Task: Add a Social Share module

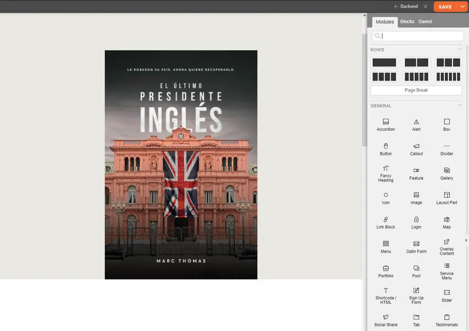Action: [386, 321]
